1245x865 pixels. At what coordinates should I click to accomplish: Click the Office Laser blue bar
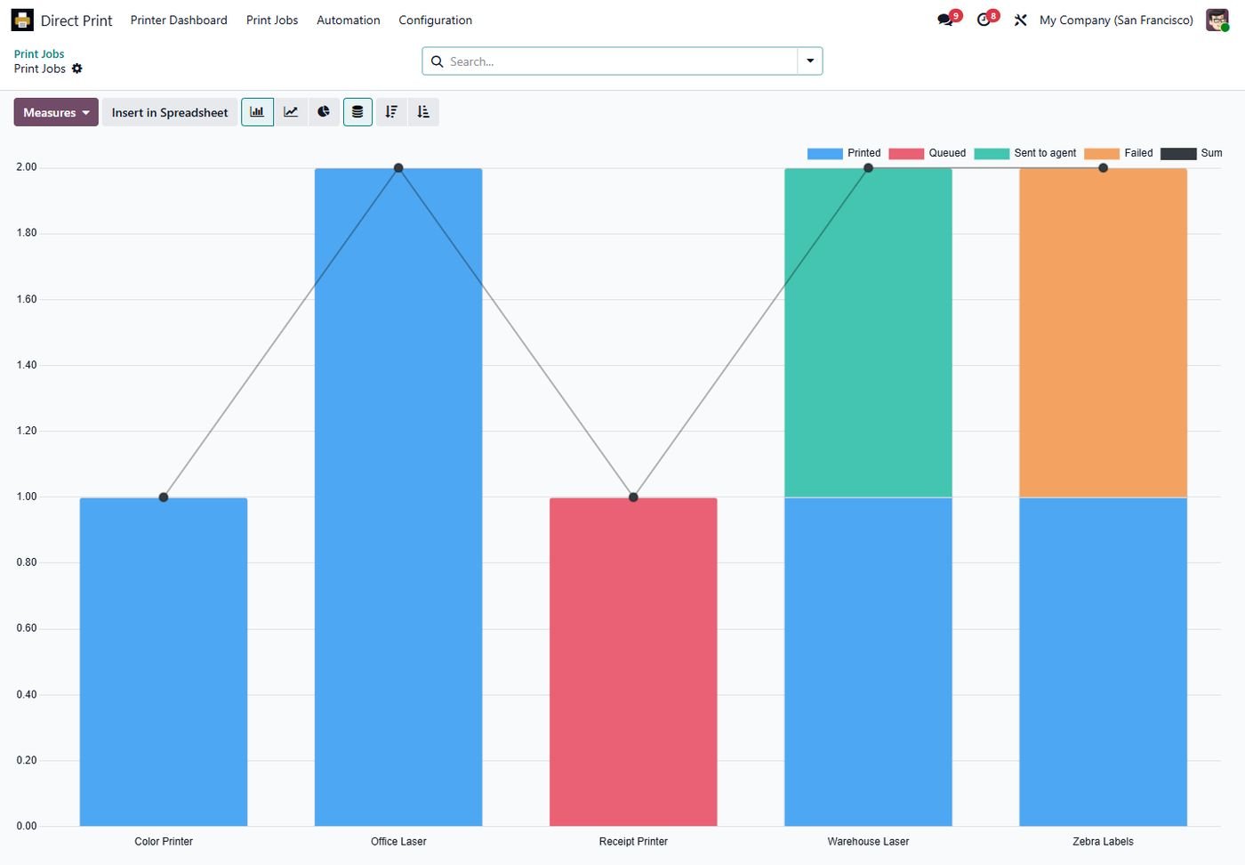point(398,497)
